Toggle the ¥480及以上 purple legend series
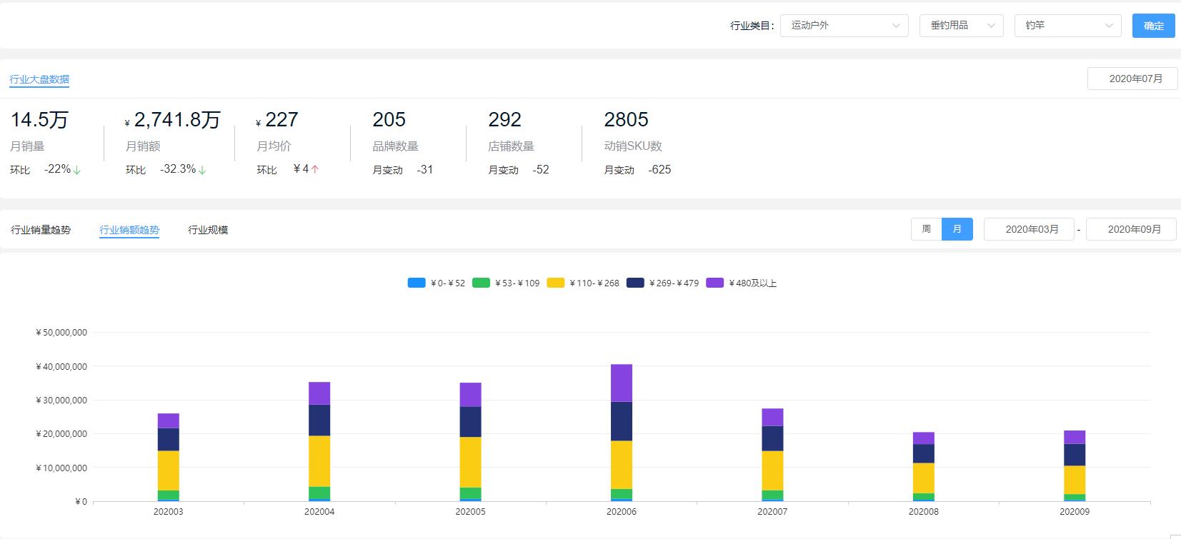The height and width of the screenshot is (539, 1181). [x=714, y=283]
